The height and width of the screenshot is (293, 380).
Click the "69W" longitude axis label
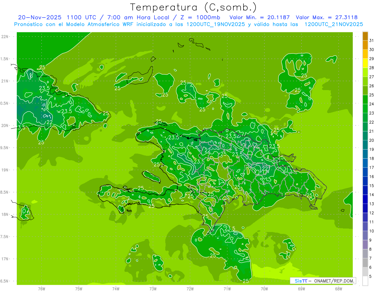[x=301, y=289]
